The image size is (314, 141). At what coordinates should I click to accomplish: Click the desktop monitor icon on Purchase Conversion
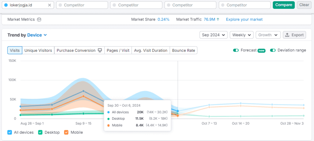coord(100,50)
